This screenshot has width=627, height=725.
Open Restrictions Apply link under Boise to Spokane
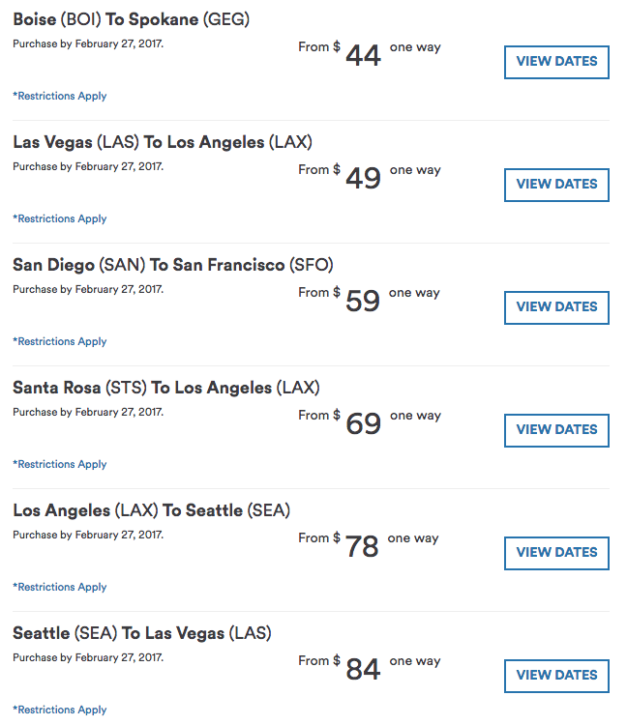(x=60, y=96)
